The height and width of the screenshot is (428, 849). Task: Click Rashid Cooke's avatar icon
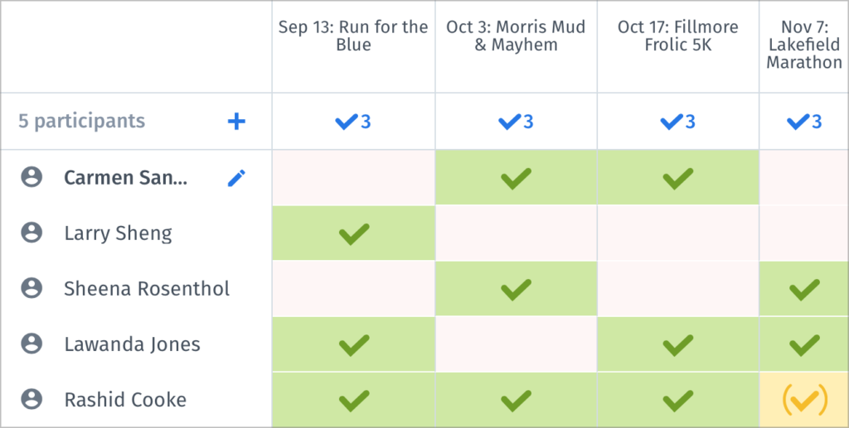32,400
